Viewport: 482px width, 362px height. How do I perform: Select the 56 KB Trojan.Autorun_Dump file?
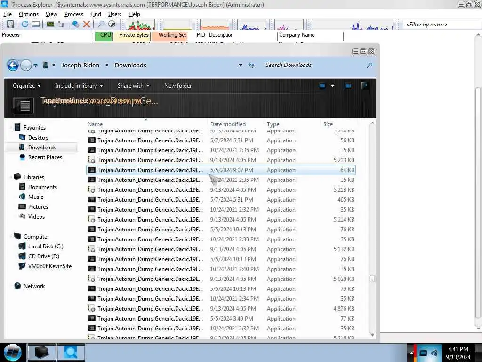coord(221,140)
